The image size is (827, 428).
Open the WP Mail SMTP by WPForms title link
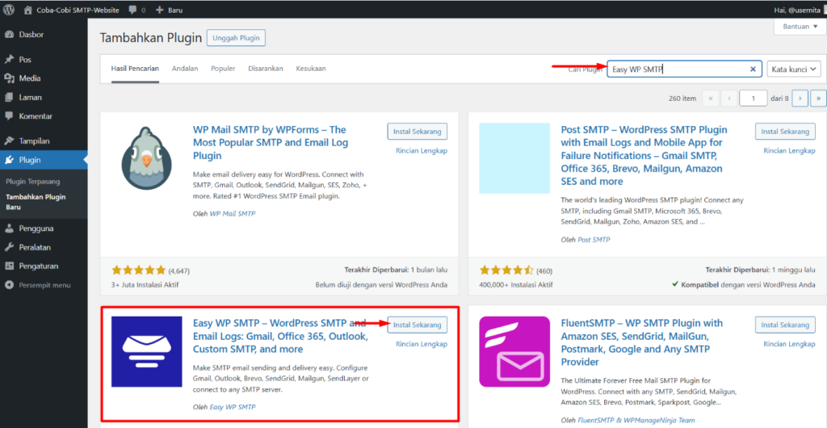[x=271, y=143]
